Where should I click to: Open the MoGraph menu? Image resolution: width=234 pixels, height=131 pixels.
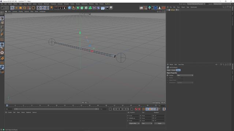tap(46, 4)
